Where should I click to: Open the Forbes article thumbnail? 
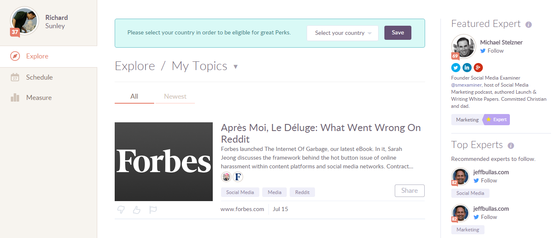tap(164, 162)
